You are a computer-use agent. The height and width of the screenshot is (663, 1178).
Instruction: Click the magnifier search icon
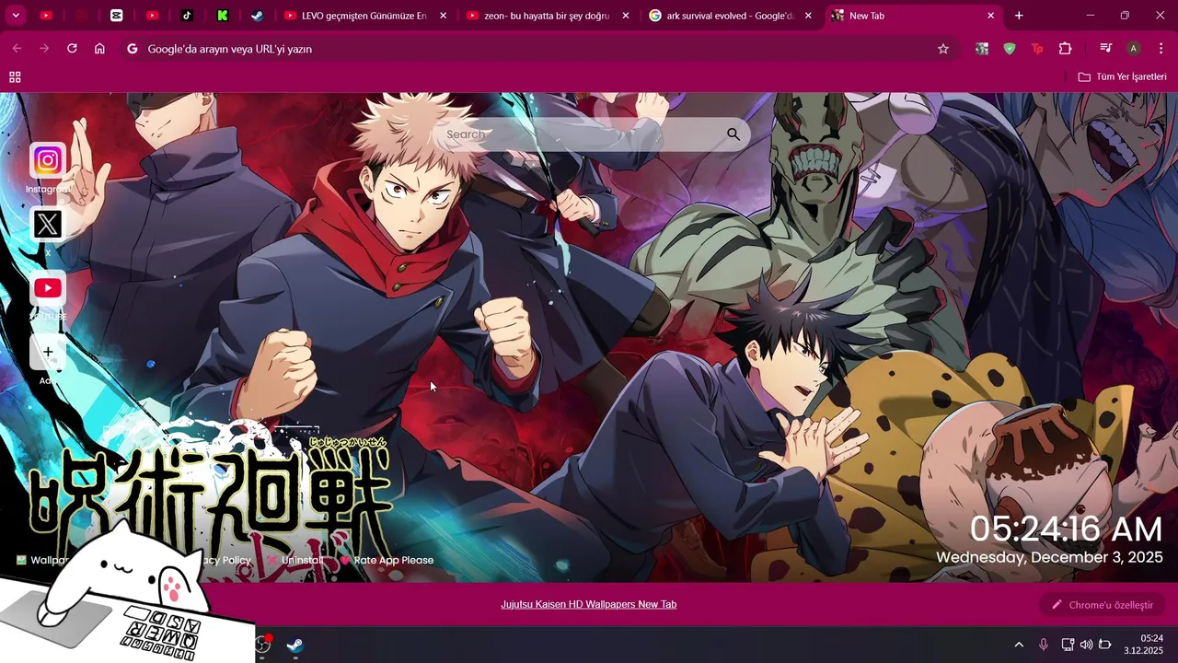tap(733, 134)
